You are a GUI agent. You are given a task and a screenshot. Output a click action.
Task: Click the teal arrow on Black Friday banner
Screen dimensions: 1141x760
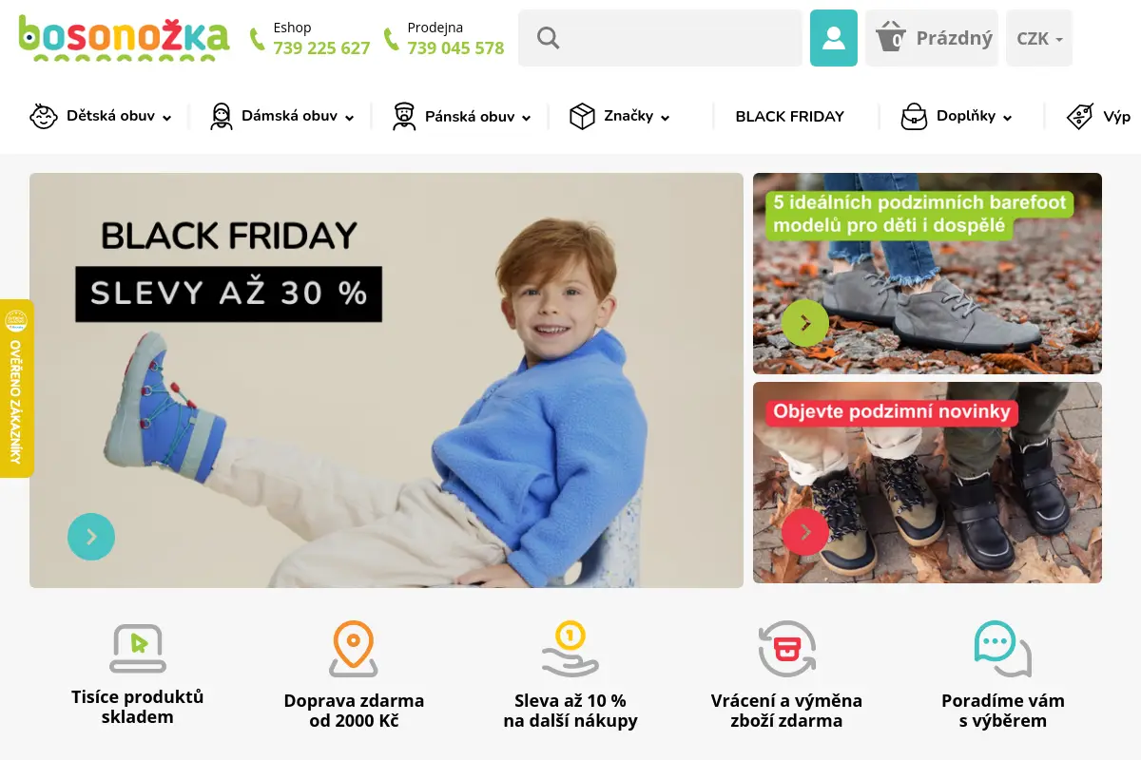pos(91,537)
